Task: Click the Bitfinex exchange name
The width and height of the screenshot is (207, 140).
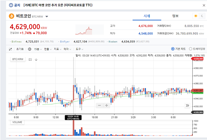Action: pos(16,42)
